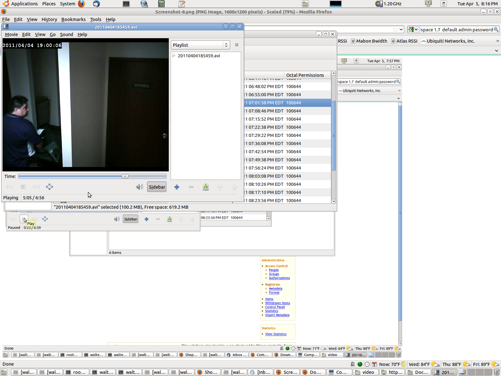The width and height of the screenshot is (501, 376).
Task: Click the next chapter/movie button
Action: [36, 187]
